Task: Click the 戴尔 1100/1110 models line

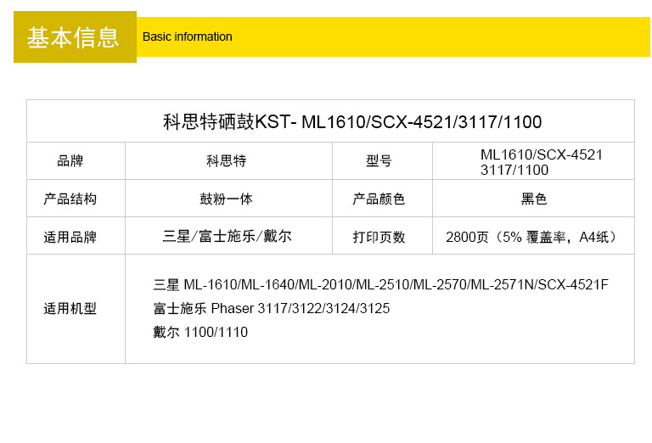Action: click(200, 332)
